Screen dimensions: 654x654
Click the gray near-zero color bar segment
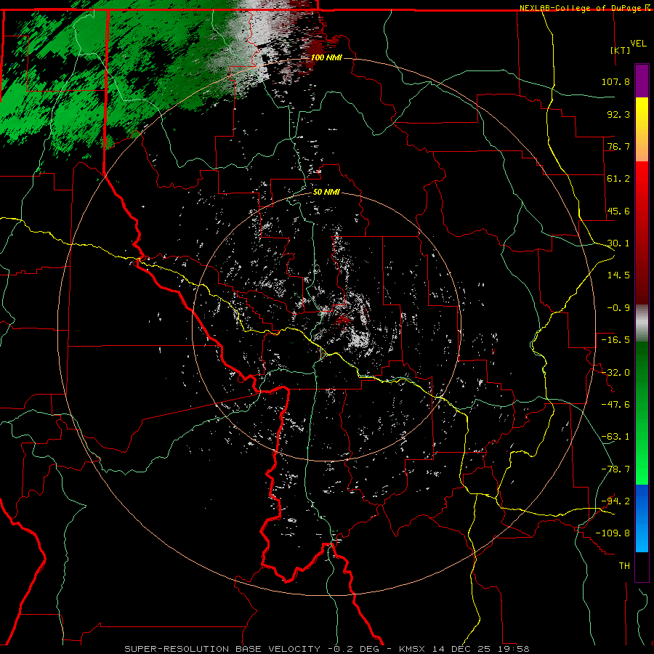(x=642, y=323)
